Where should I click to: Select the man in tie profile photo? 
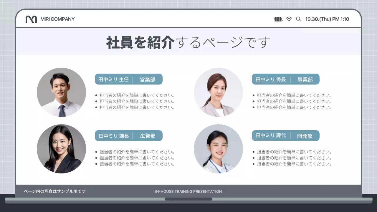point(61,92)
